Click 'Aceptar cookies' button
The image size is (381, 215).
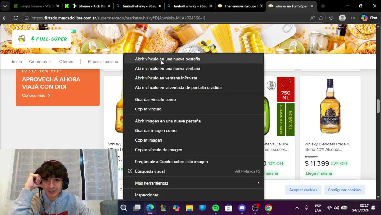(303, 190)
